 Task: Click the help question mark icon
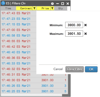[52, 4]
